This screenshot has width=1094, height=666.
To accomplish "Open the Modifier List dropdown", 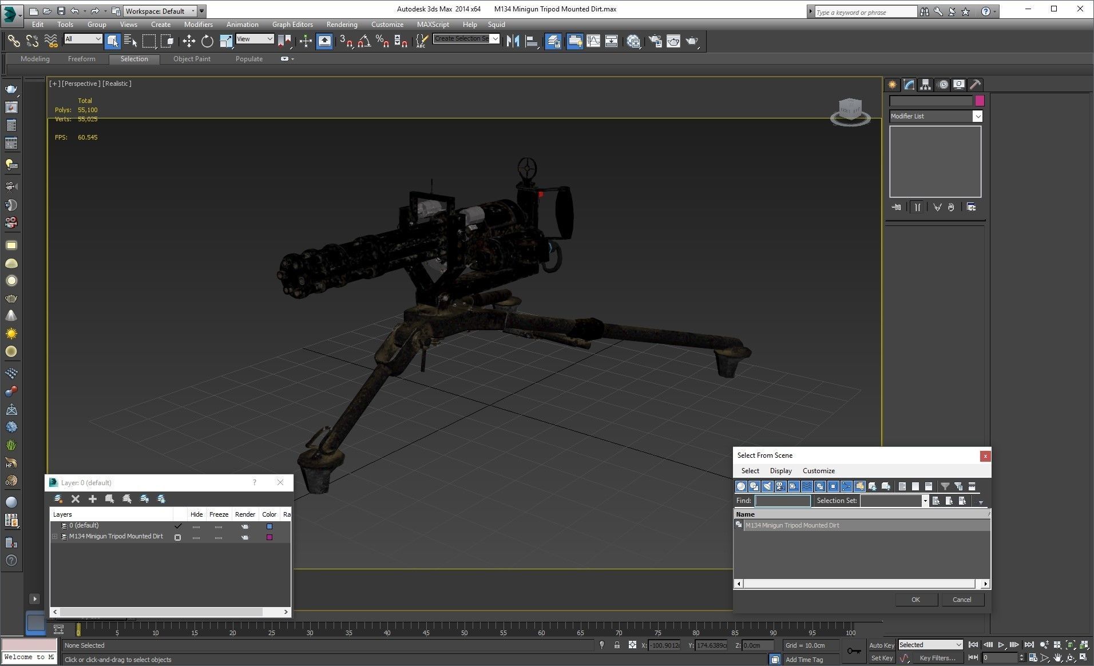I will [x=936, y=116].
